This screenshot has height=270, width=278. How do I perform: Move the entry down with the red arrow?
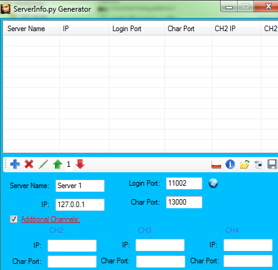tap(80, 164)
